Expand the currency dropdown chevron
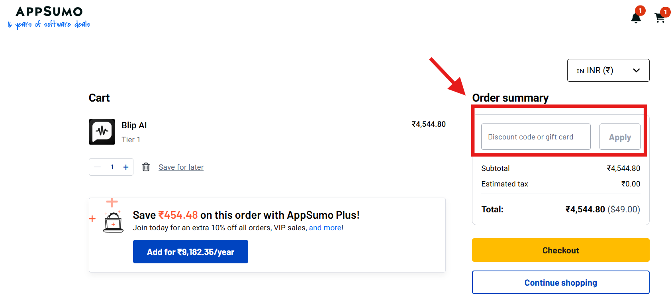The height and width of the screenshot is (300, 672). [636, 70]
